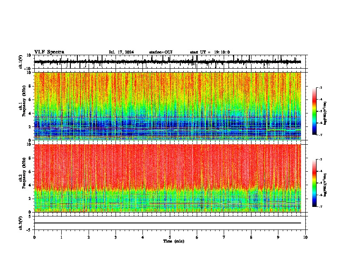Click time axis tick label 8
Screen dimensions: 344x266
tap(251, 237)
